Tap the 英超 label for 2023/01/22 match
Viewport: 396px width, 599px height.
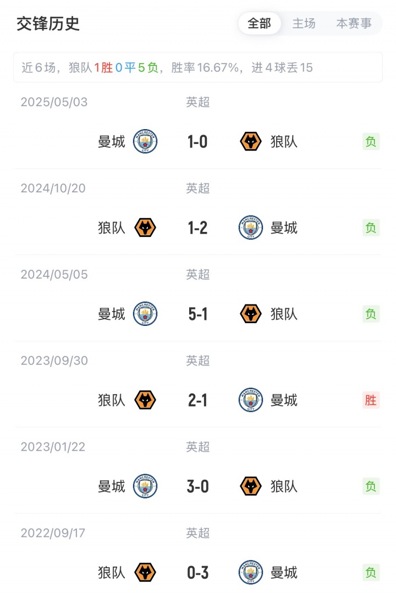pyautogui.click(x=197, y=447)
